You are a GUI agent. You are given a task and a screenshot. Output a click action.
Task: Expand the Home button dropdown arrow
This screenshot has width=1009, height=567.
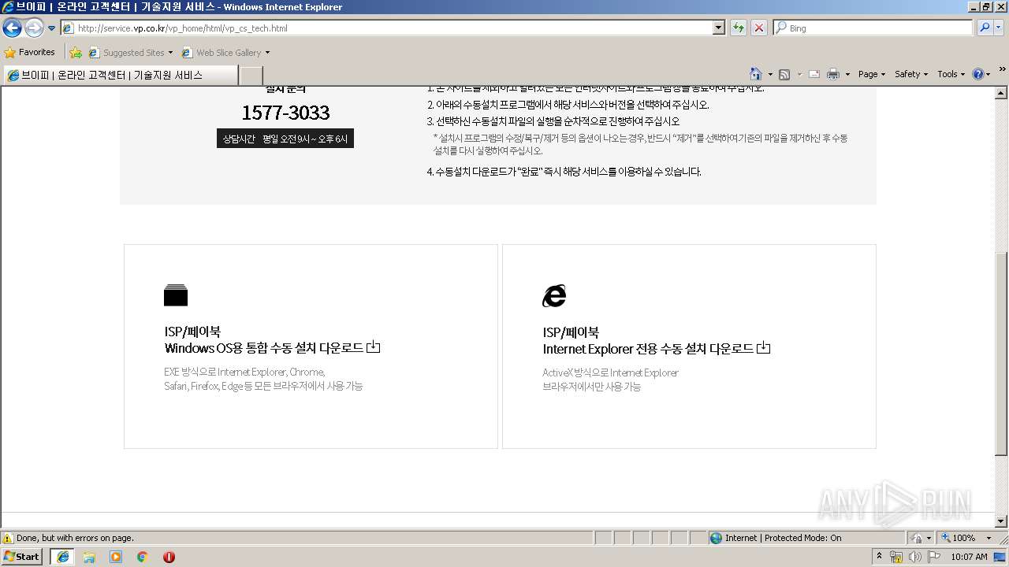tap(770, 74)
